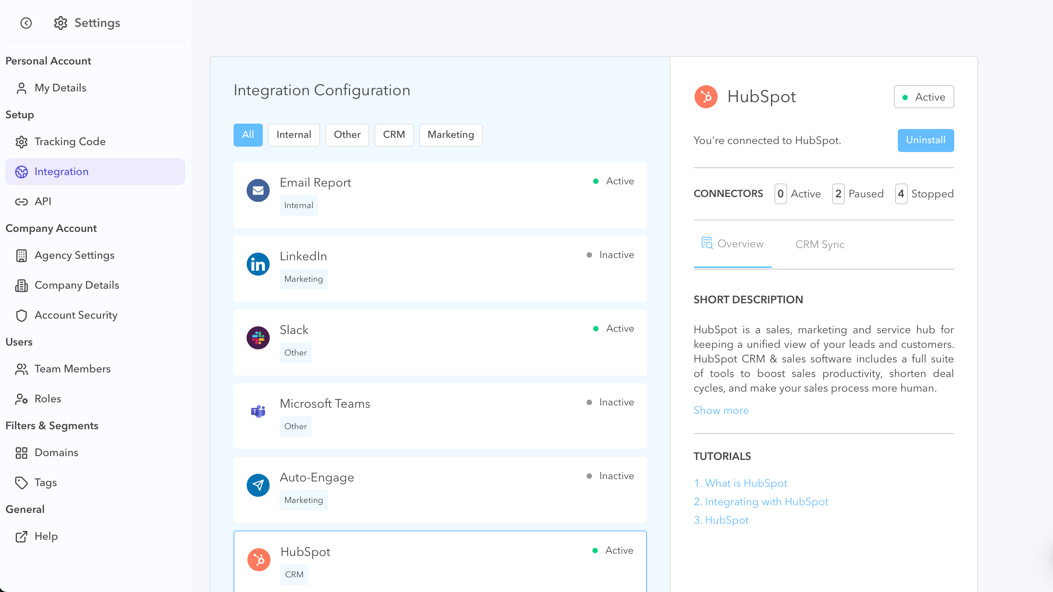Click the Uninstall button for HubSpot
This screenshot has height=592, width=1053.
coord(925,140)
